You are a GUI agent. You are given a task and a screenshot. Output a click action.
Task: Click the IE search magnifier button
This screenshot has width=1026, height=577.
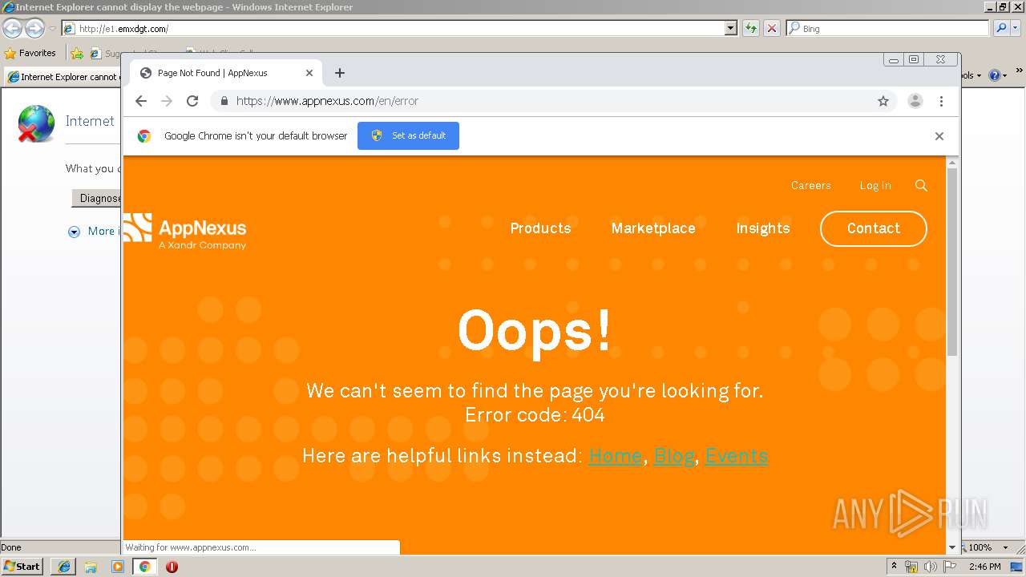1001,28
